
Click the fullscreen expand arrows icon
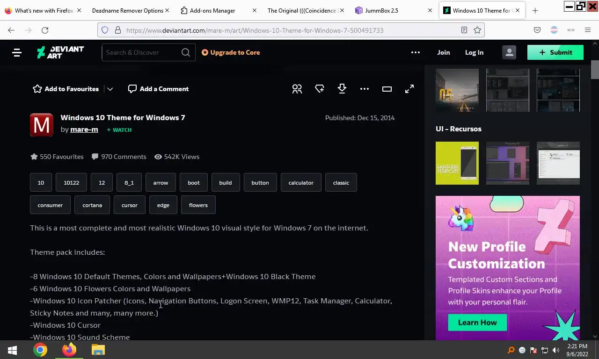(409, 89)
